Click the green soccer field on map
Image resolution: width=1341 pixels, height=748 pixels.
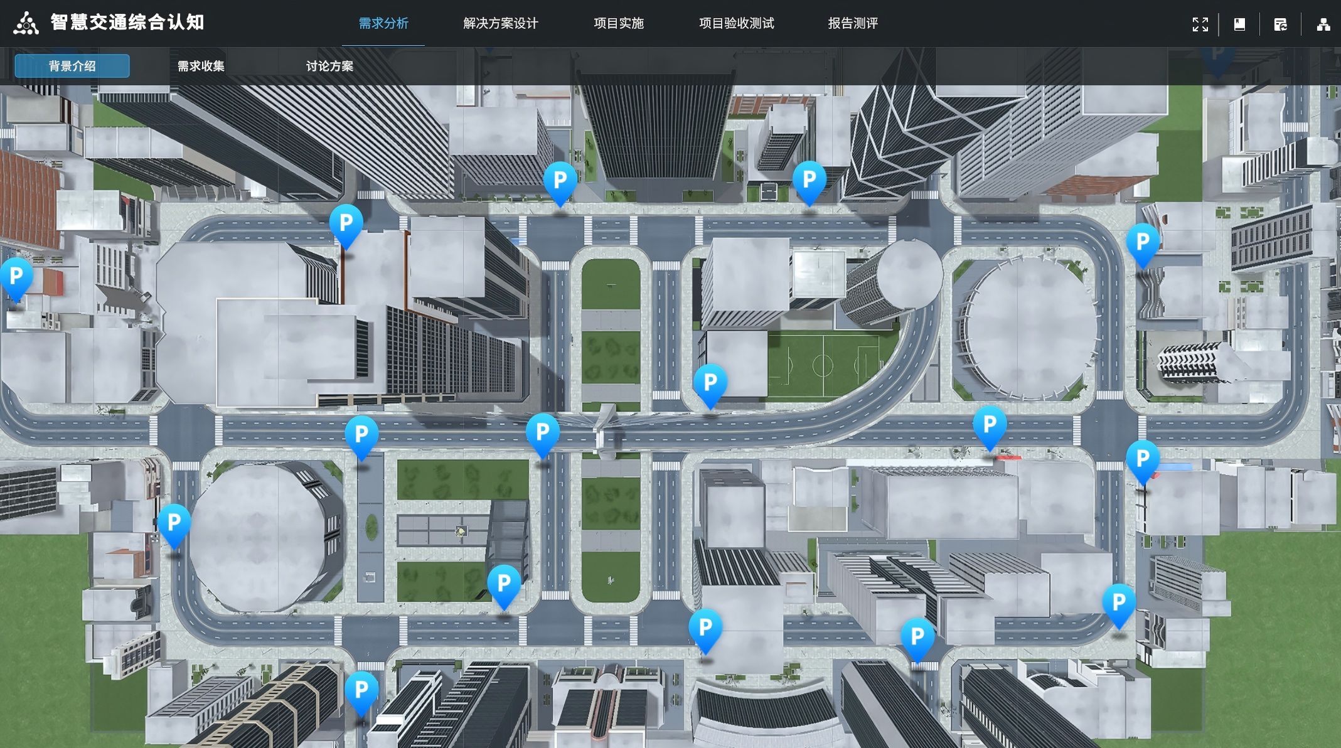[822, 364]
